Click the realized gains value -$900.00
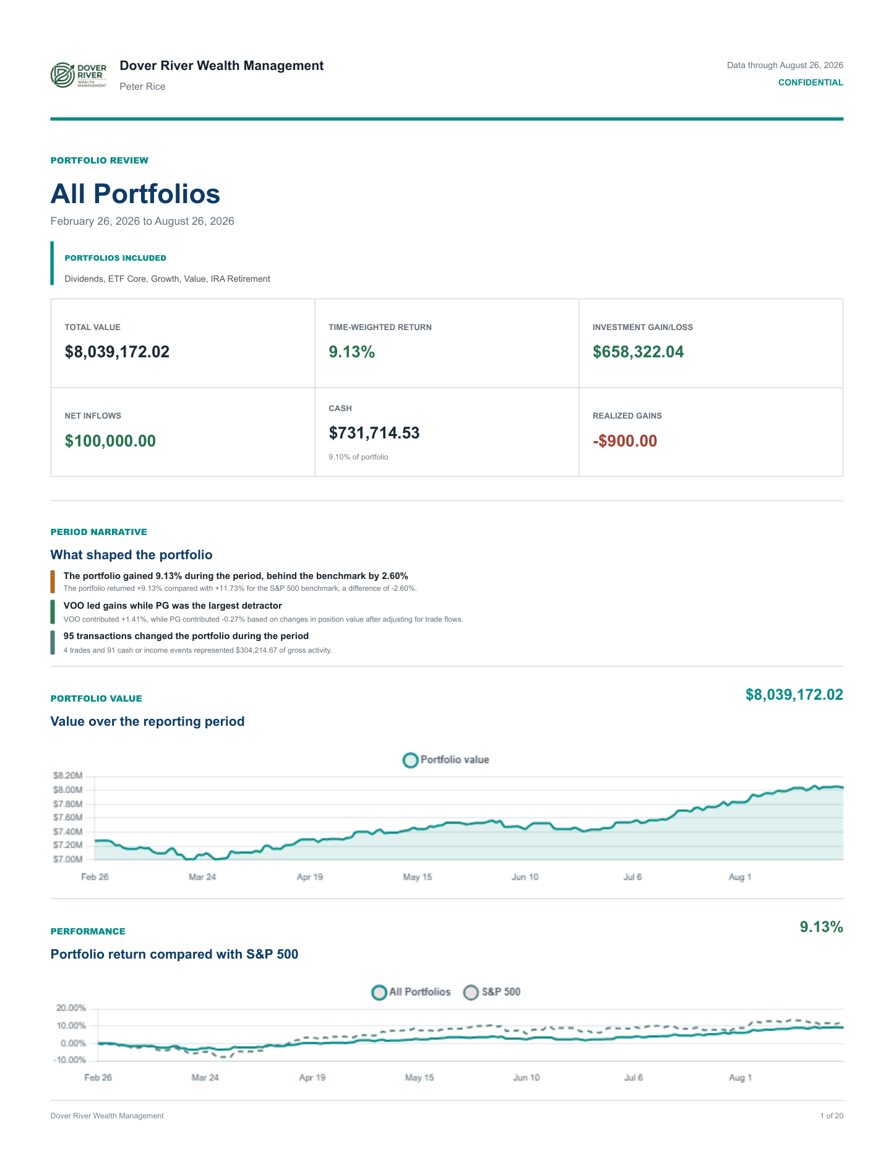This screenshot has width=894, height=1158. (625, 441)
